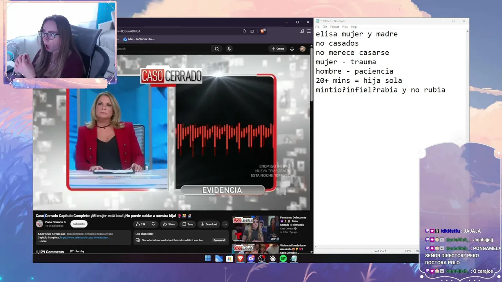Click the Notepad line '20+ mins = hija sola'
The width and height of the screenshot is (502, 282).
[x=359, y=81]
